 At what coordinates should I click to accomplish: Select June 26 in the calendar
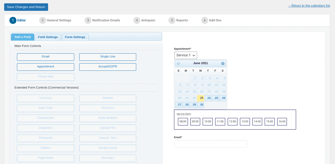click(x=223, y=98)
